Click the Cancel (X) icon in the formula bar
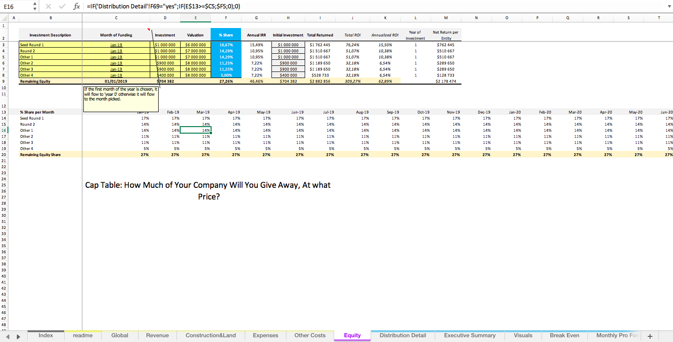 [49, 6]
